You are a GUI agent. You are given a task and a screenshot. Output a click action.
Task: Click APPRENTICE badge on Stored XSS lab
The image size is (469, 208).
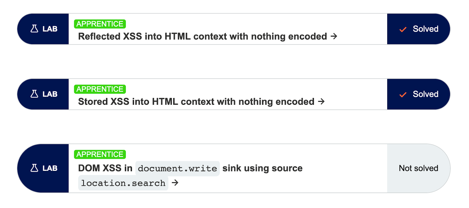pyautogui.click(x=100, y=89)
